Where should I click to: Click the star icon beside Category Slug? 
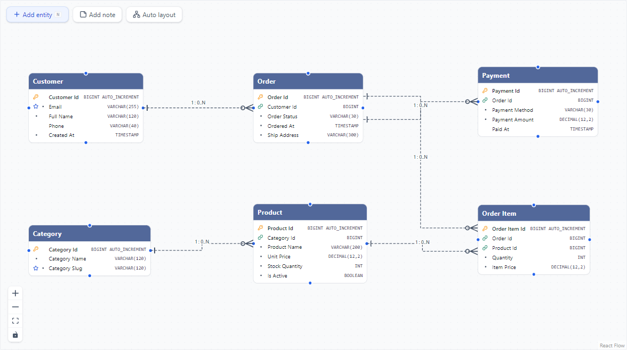click(36, 268)
